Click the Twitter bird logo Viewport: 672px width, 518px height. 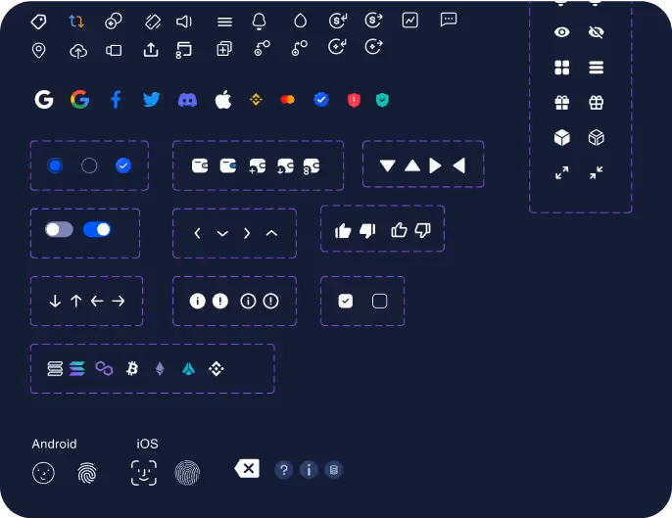click(151, 100)
